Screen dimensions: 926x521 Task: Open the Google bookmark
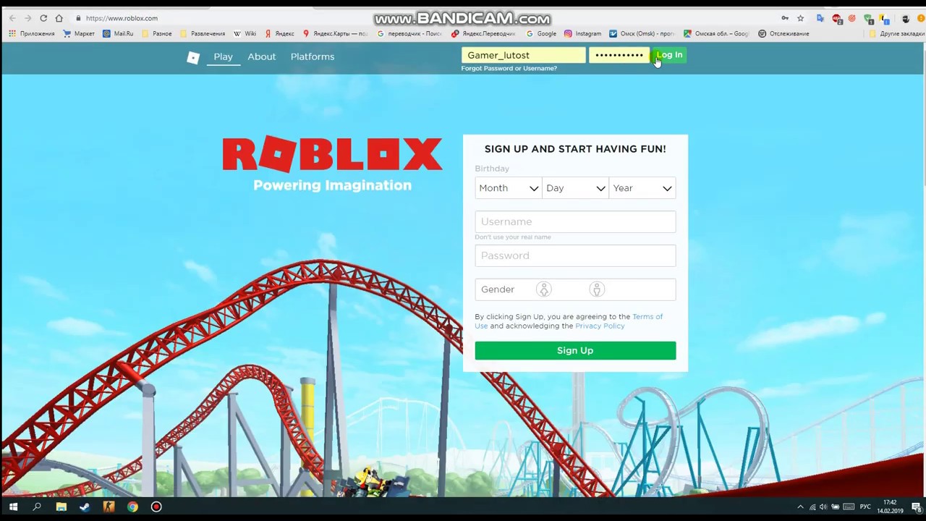541,33
